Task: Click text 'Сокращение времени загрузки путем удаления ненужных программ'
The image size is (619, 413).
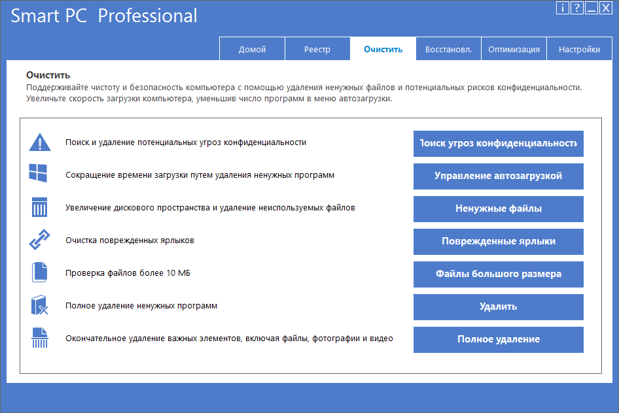Action: click(200, 175)
